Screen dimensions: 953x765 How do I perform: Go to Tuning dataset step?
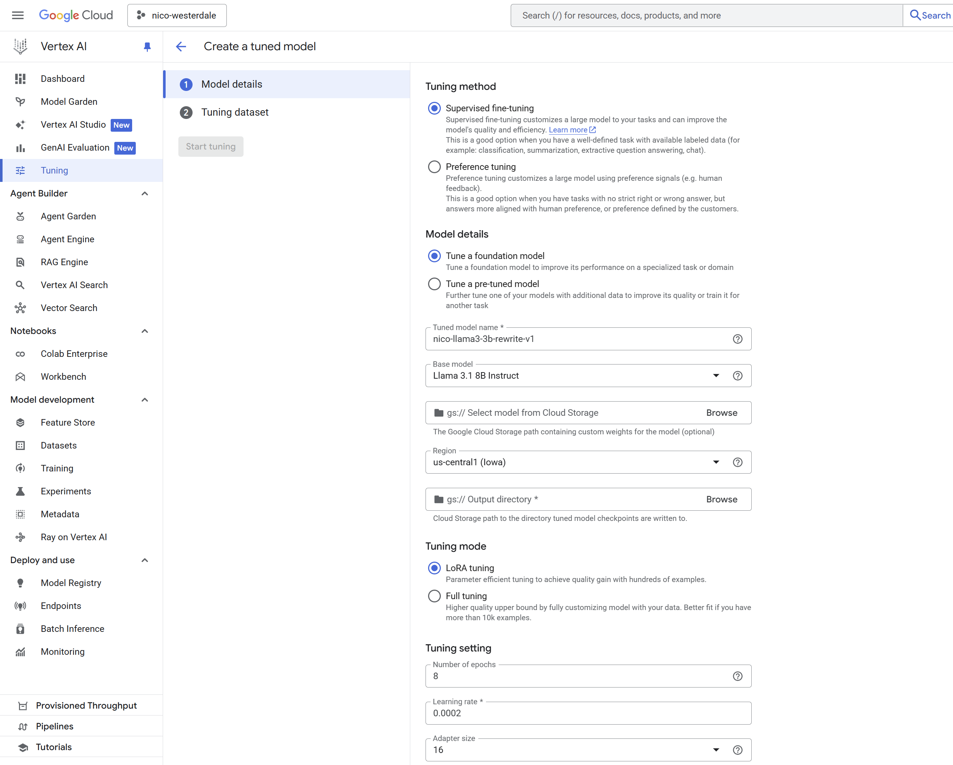(234, 112)
